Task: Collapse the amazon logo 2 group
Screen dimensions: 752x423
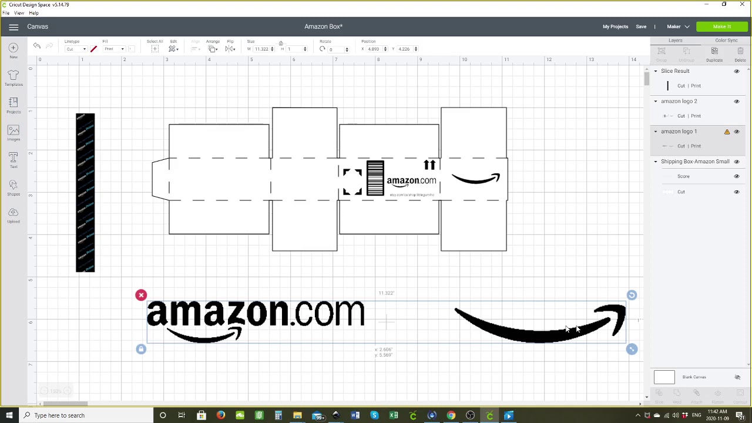Action: click(x=656, y=101)
